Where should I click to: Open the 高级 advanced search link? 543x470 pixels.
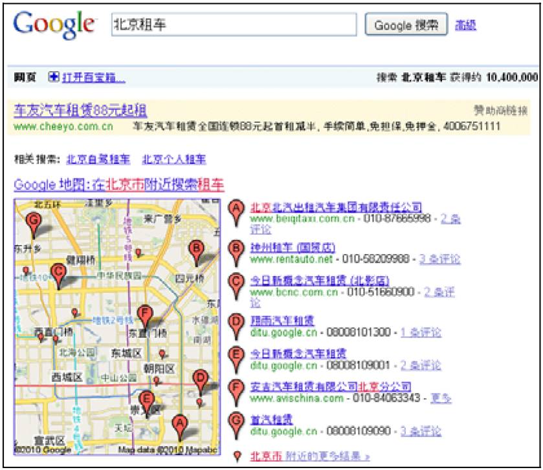[465, 25]
